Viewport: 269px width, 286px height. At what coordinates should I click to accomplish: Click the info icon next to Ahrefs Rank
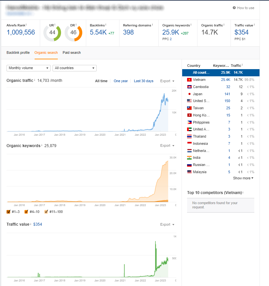26,25
